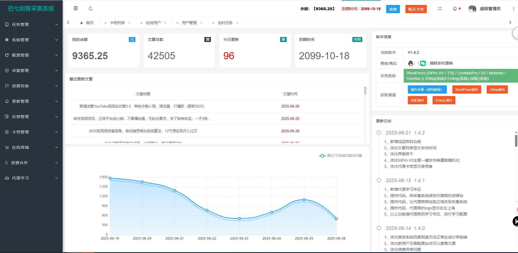The width and height of the screenshot is (518, 253).
Task: Expand the 卡密管理 sidebar menu
Action: coord(31,132)
